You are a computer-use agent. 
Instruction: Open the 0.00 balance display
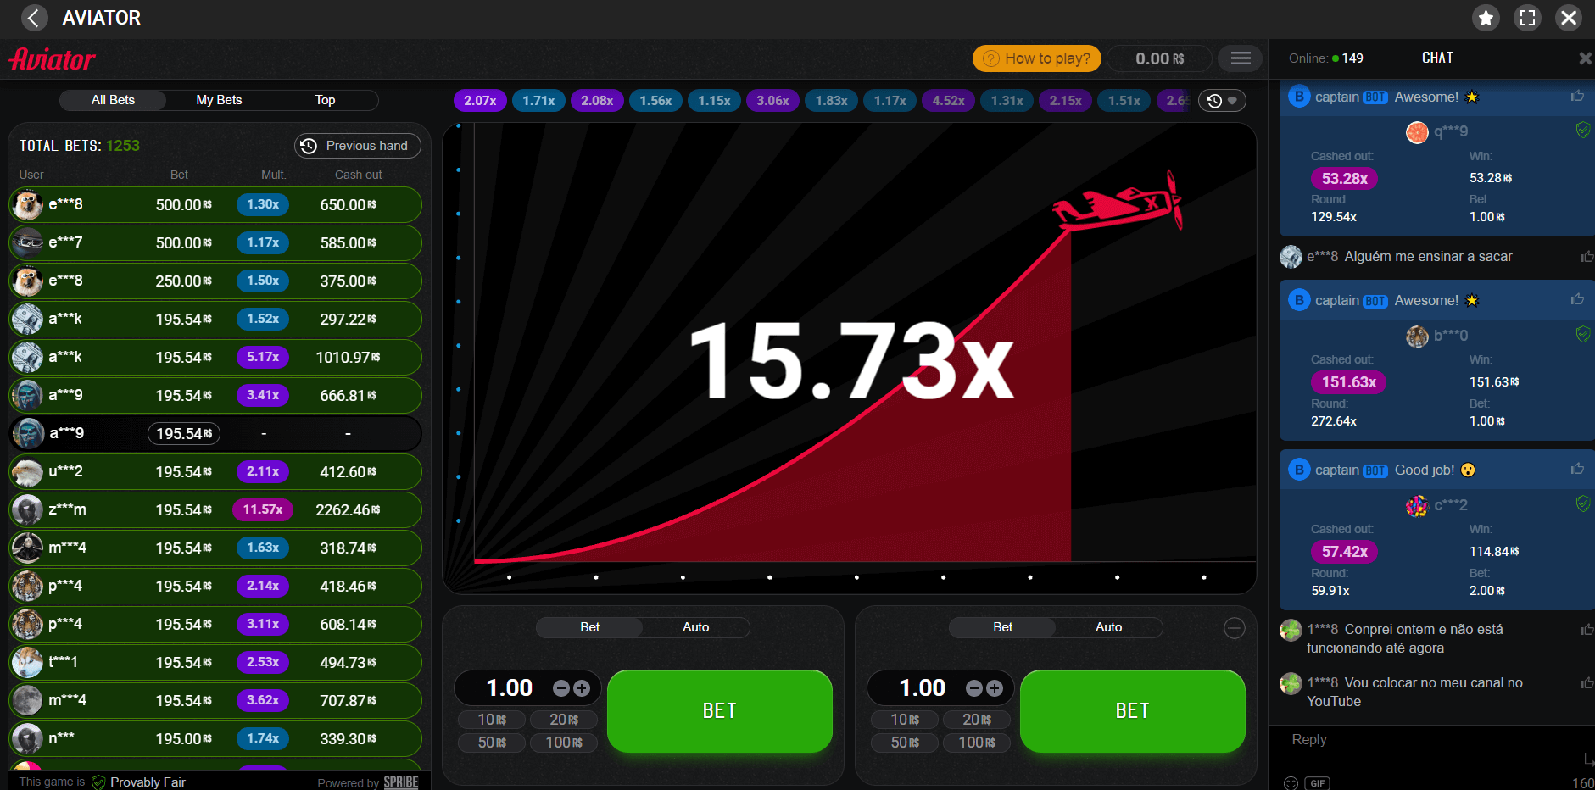point(1160,58)
